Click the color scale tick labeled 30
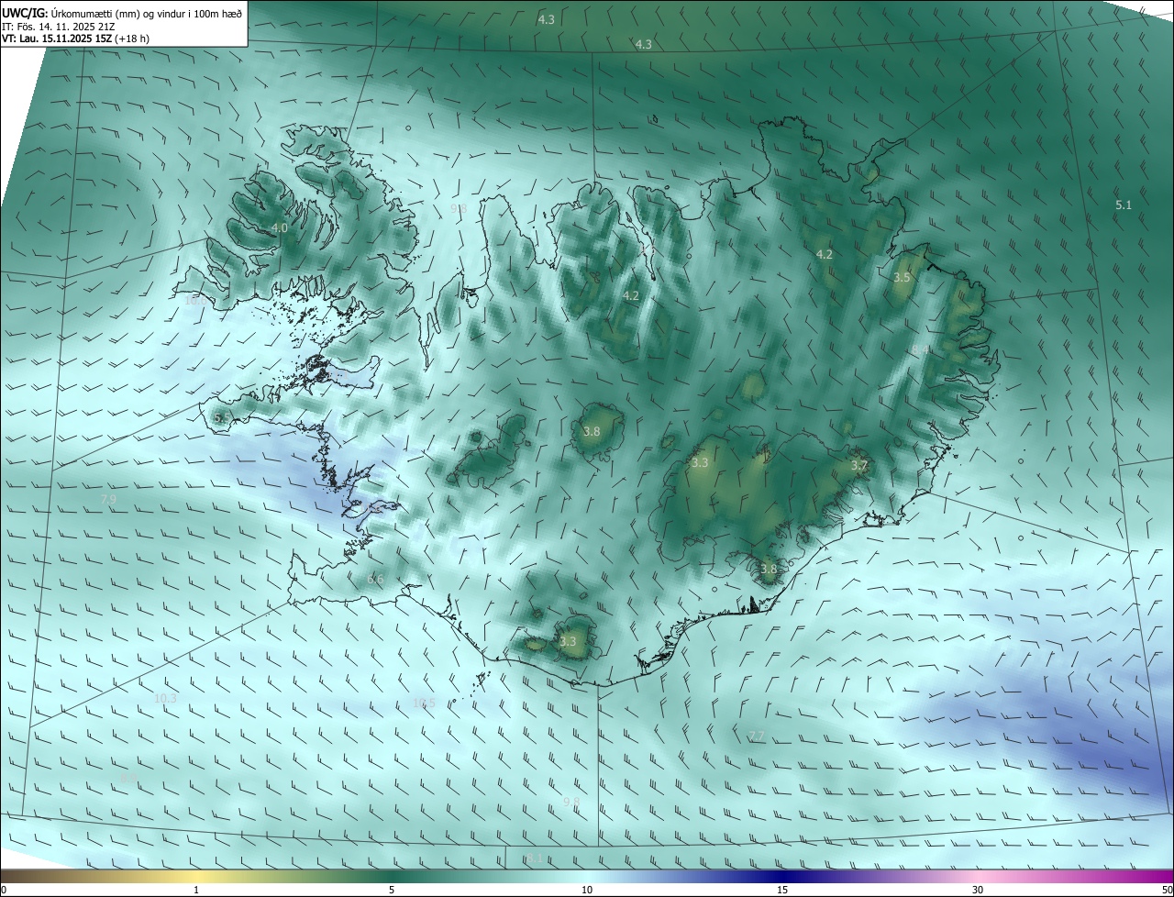This screenshot has width=1174, height=897. coord(978,890)
